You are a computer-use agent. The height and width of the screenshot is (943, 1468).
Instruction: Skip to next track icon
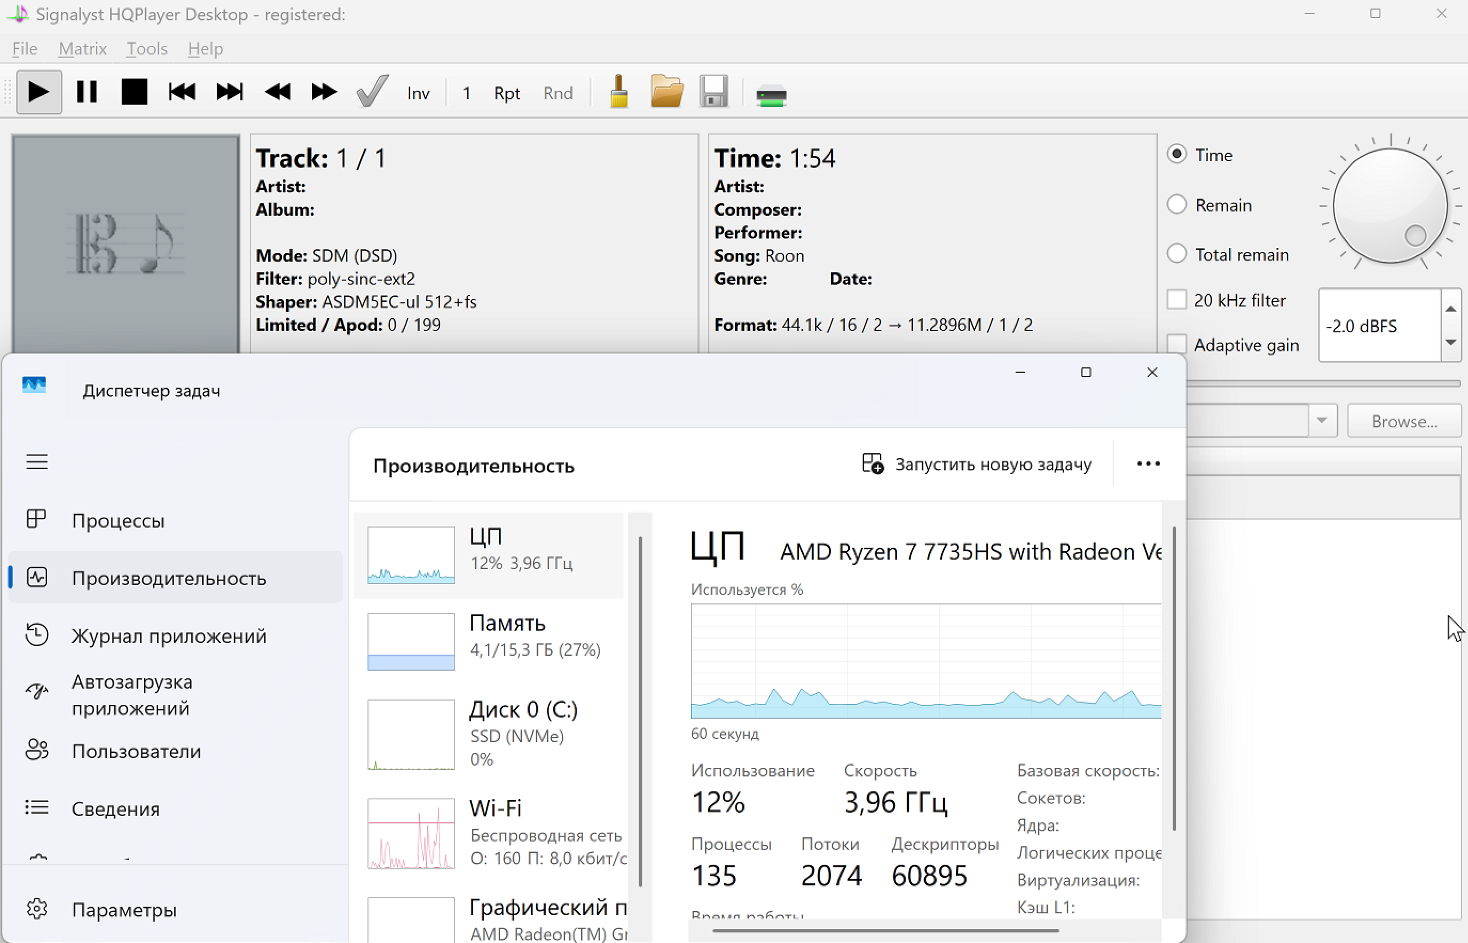[x=230, y=92]
